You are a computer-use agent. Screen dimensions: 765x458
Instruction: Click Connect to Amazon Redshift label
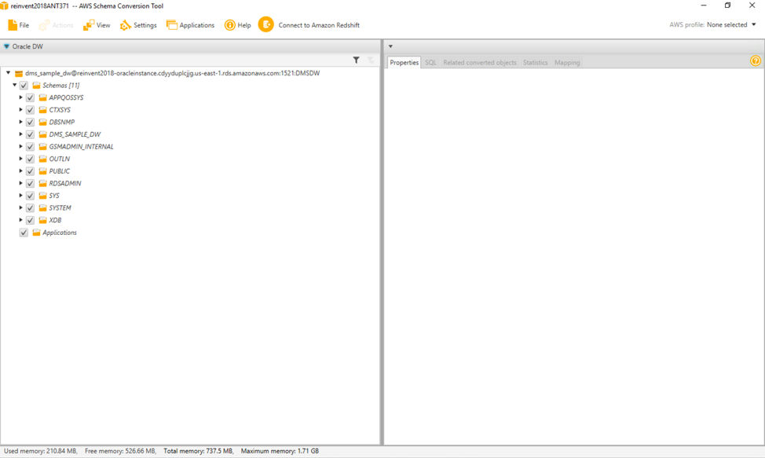[x=319, y=25]
